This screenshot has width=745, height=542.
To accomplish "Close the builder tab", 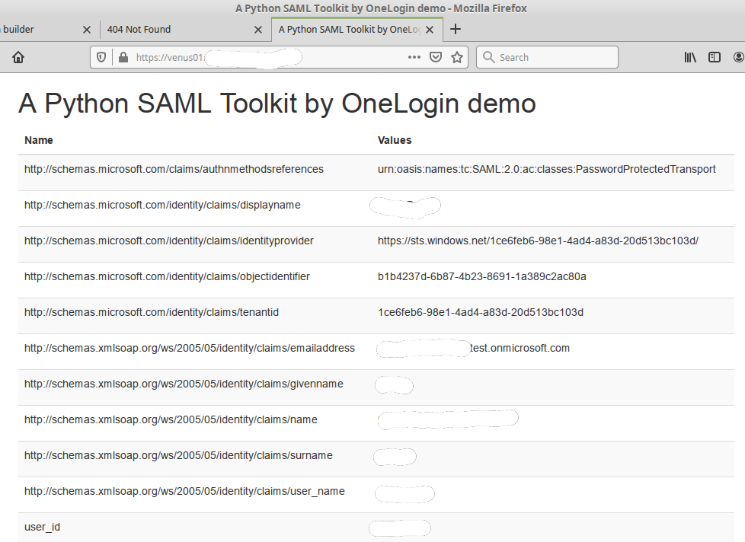I will coord(86,29).
